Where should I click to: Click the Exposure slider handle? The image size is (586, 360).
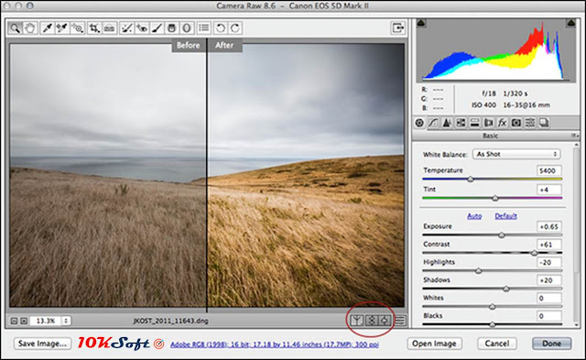pos(502,235)
